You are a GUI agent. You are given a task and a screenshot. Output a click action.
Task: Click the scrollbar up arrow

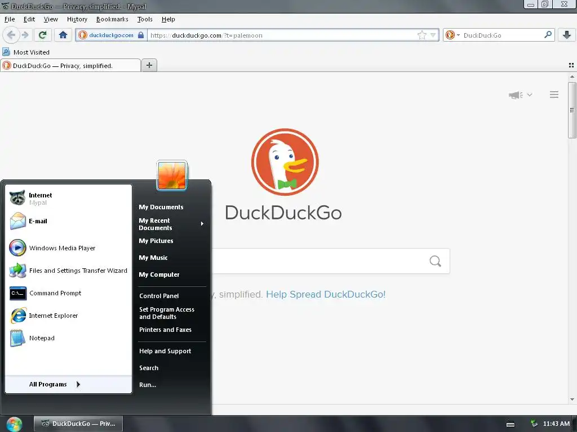point(572,76)
